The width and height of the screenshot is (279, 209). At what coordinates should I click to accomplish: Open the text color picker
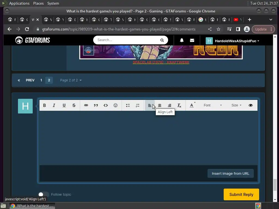pyautogui.click(x=192, y=105)
